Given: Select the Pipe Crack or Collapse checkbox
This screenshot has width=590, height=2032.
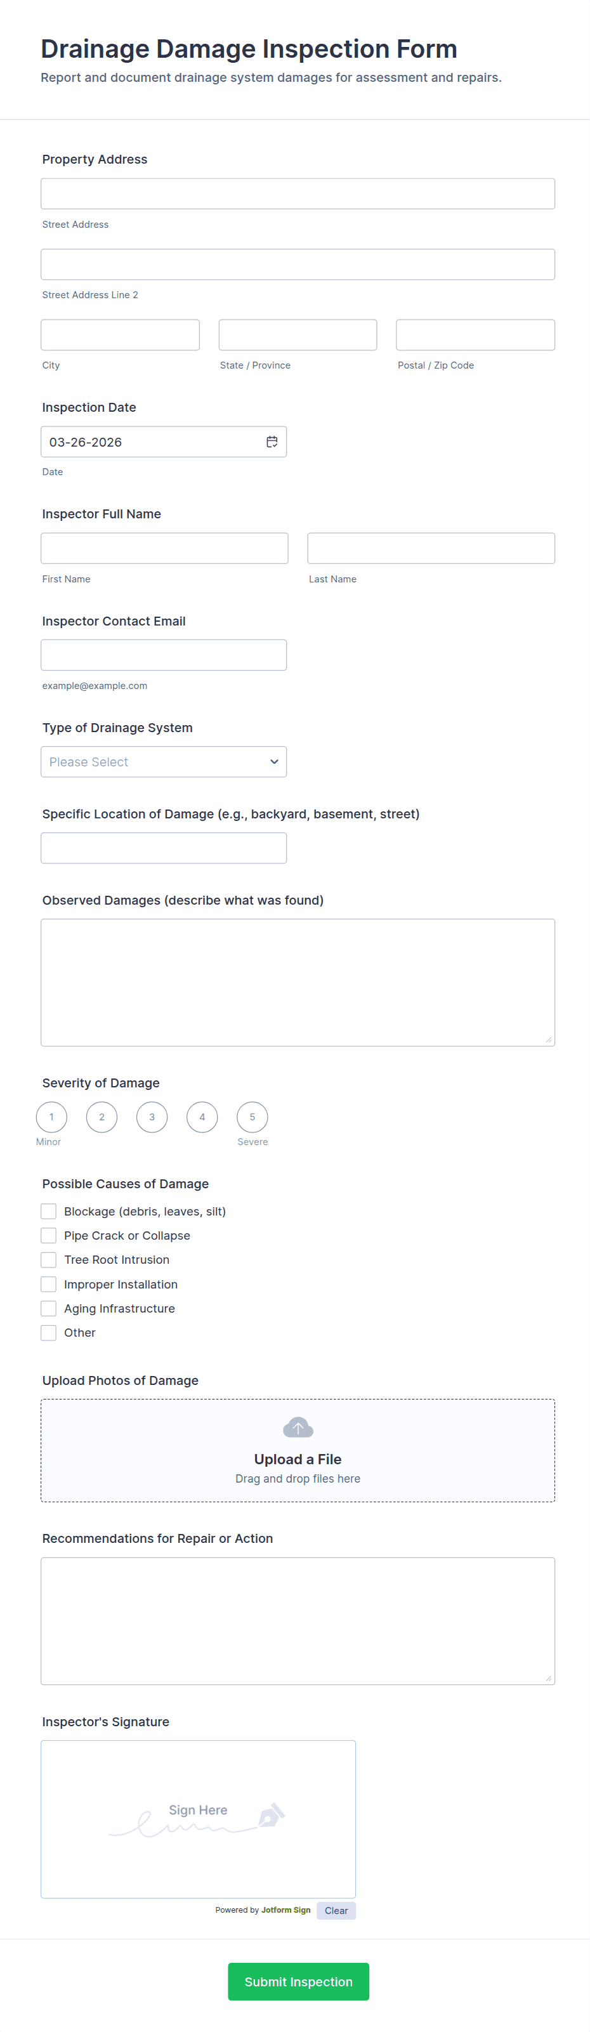Looking at the screenshot, I should pos(49,1236).
